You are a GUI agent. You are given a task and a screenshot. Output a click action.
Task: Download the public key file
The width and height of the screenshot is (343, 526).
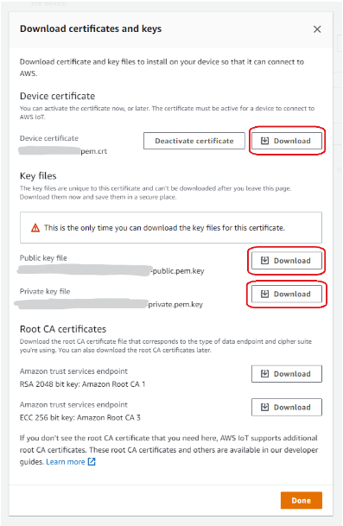tap(287, 261)
